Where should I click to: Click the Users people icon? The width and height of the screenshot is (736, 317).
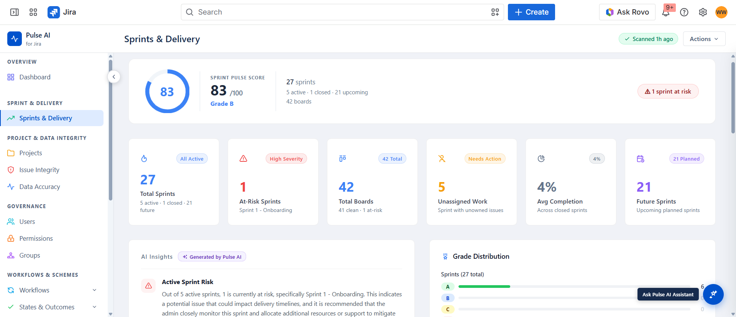11,222
